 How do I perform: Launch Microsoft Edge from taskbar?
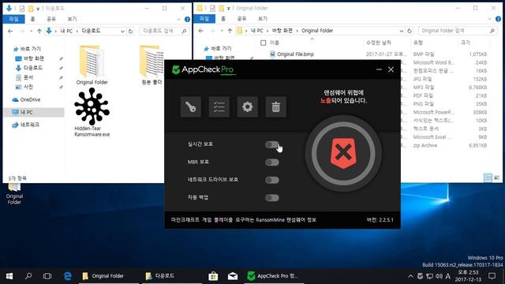(67, 276)
